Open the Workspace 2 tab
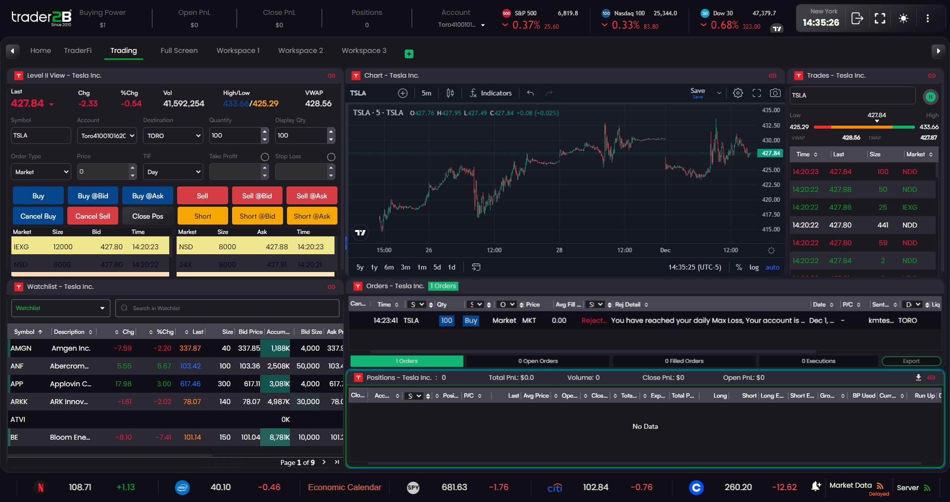Viewport: 950px width, 502px height. 300,50
